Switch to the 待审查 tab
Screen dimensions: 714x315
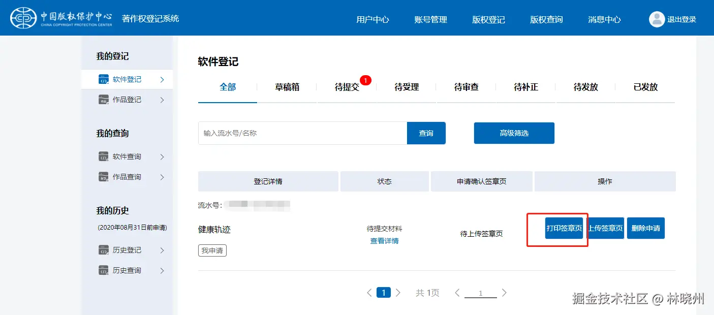[x=467, y=87]
